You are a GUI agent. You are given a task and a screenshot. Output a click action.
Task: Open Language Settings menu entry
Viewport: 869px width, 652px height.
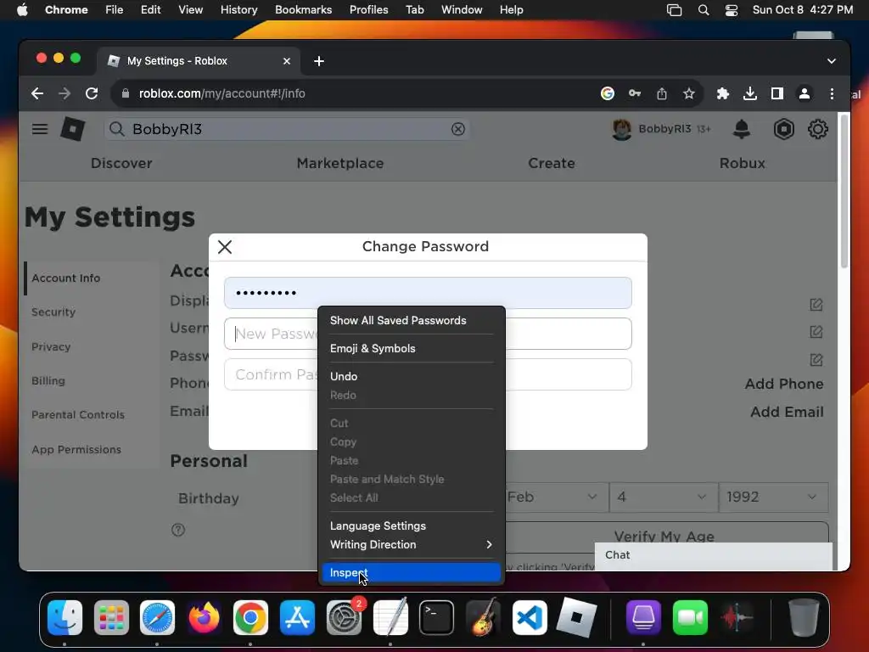(x=411, y=526)
